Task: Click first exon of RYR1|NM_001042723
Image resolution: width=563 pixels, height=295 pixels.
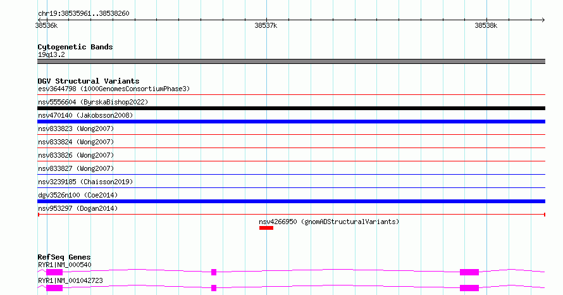Action: [x=54, y=288]
